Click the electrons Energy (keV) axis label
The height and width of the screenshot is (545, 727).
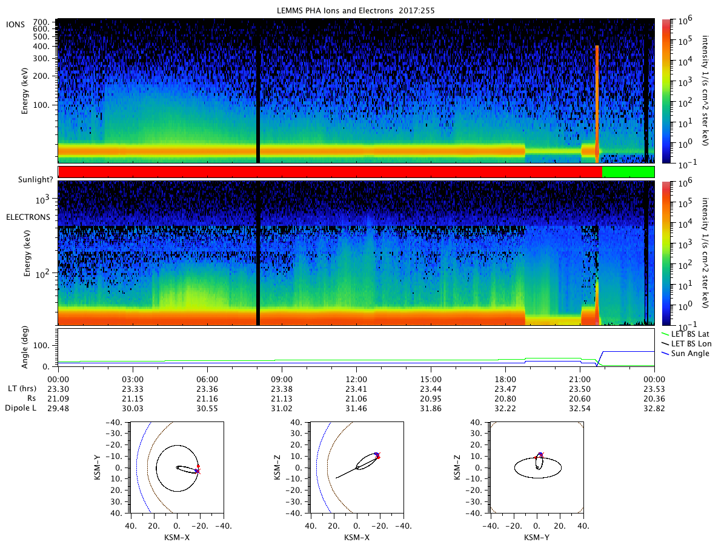(28, 254)
